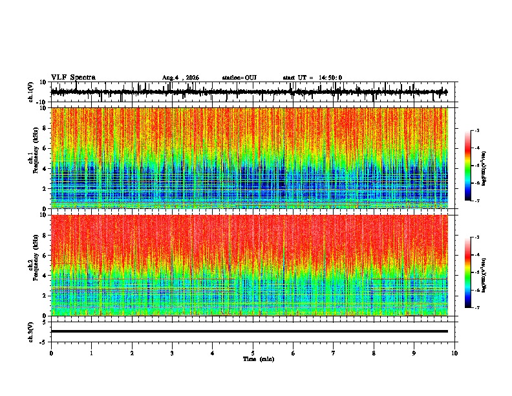512x396 pixels.
Task: Click time axis tick label "1"
Action: click(x=91, y=353)
